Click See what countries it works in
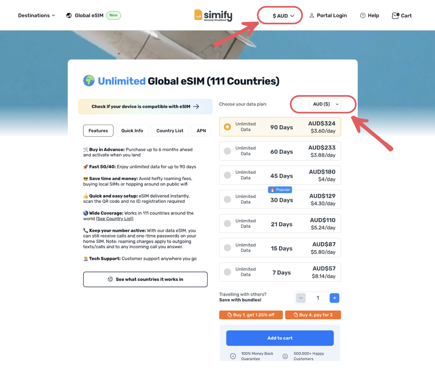 (x=145, y=279)
